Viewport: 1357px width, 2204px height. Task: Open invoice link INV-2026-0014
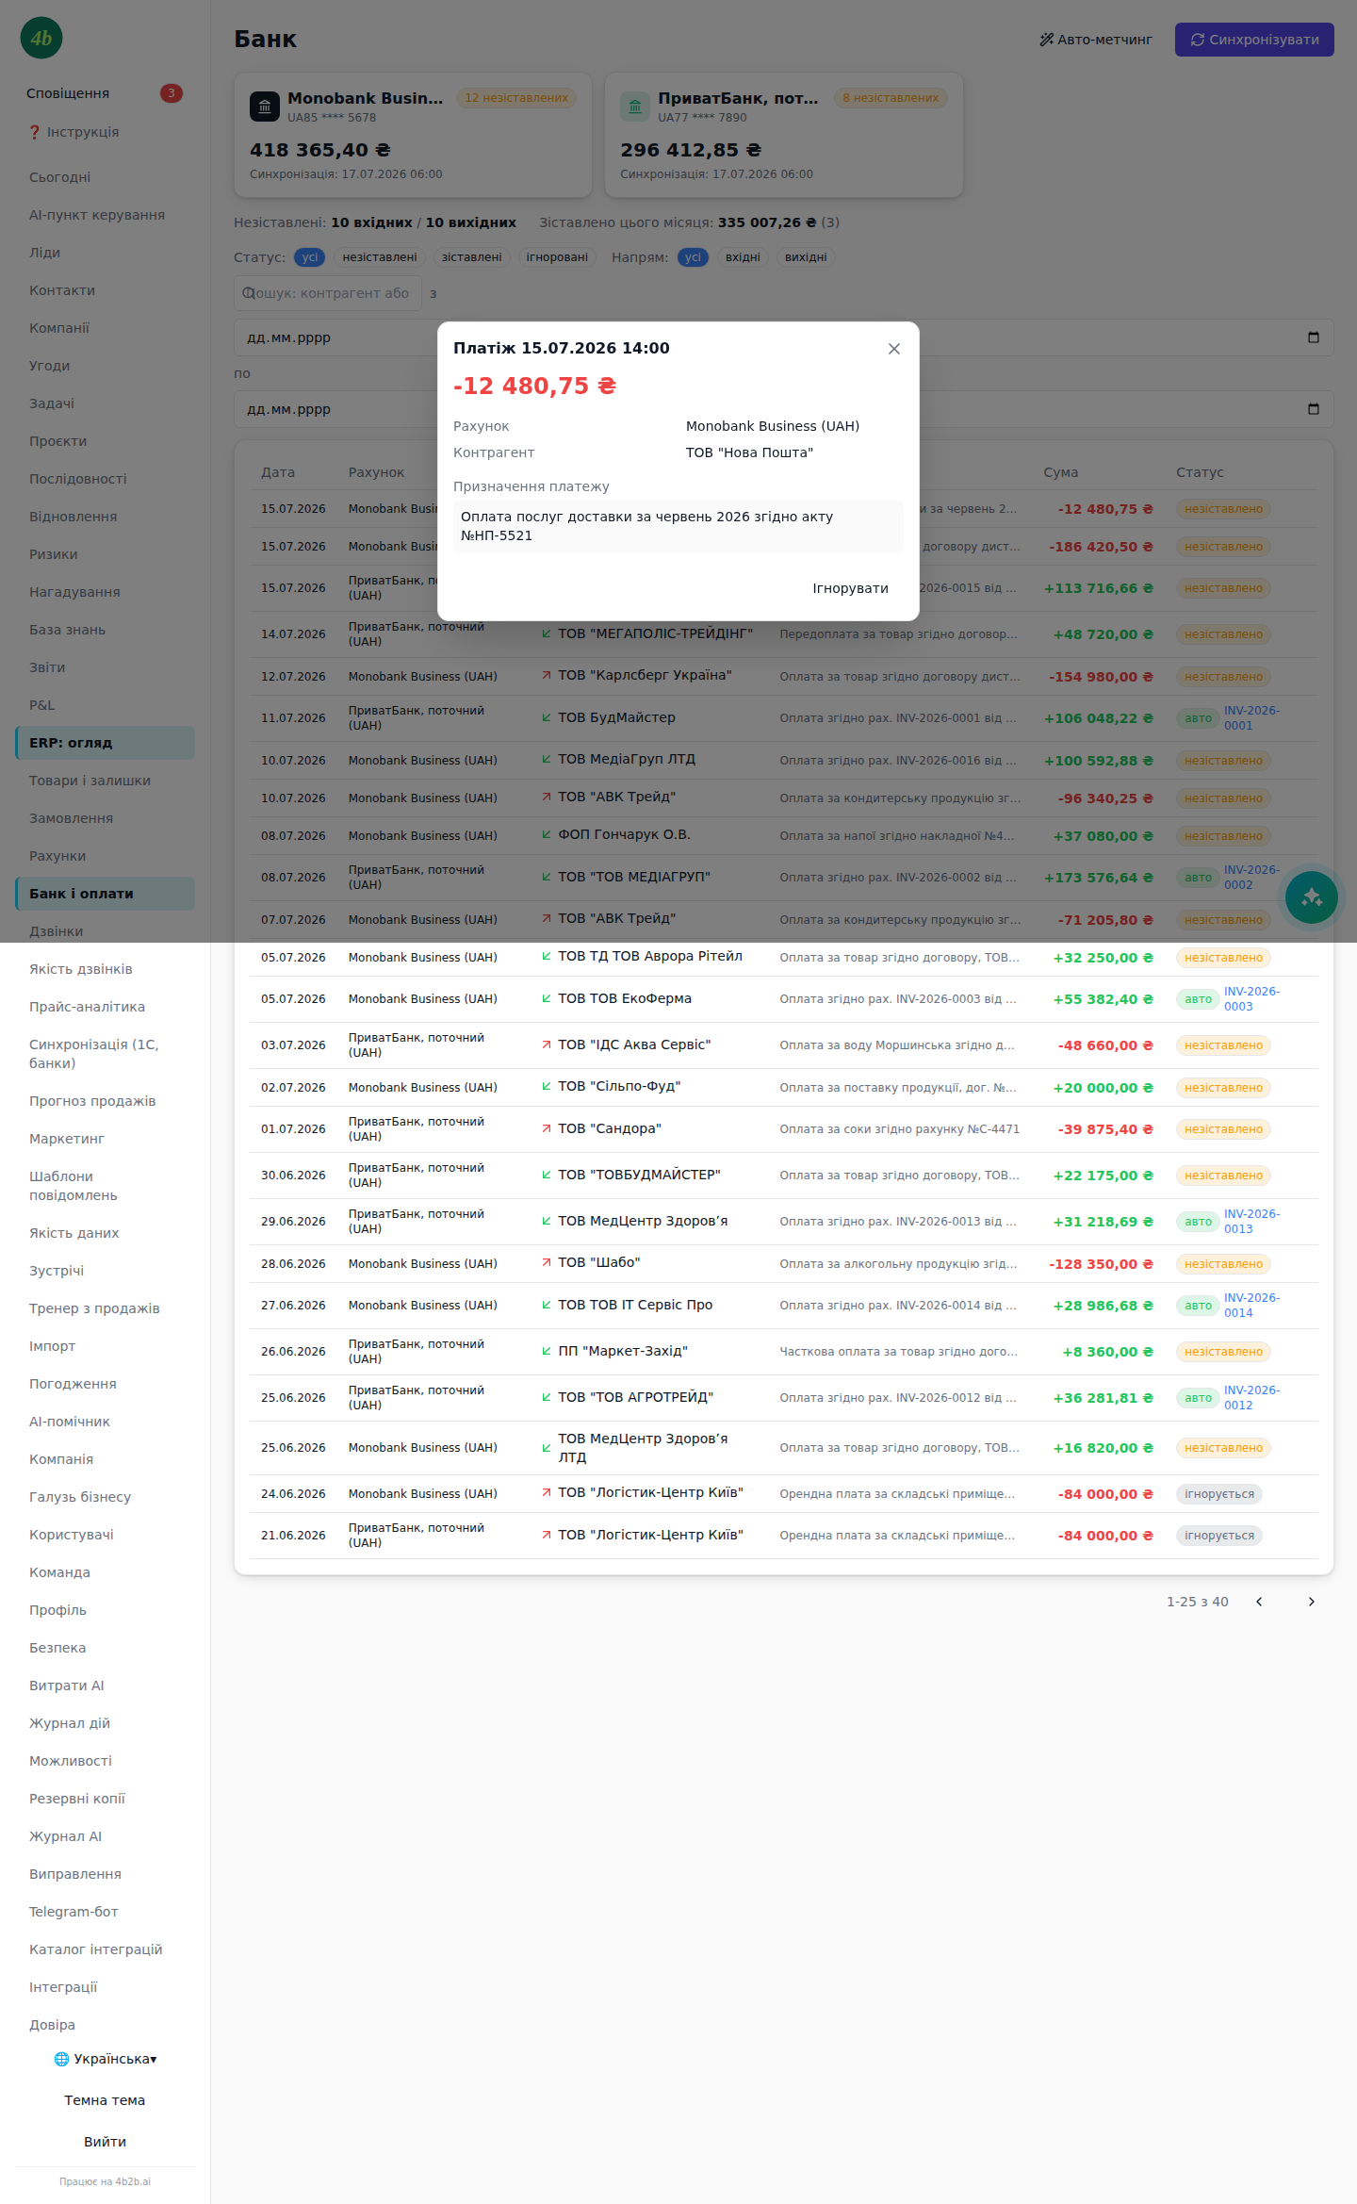[x=1251, y=1306]
